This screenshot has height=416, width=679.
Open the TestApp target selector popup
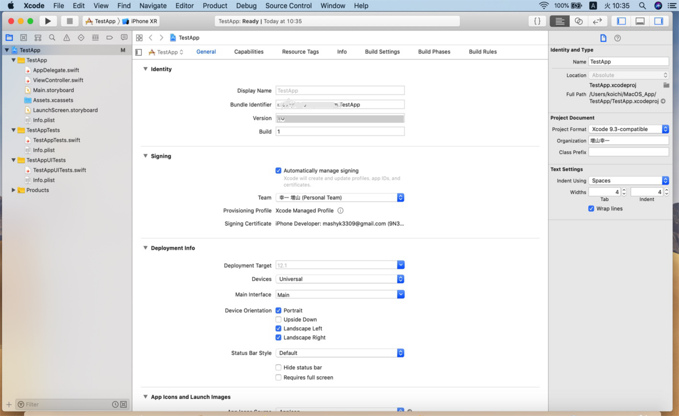tap(166, 52)
